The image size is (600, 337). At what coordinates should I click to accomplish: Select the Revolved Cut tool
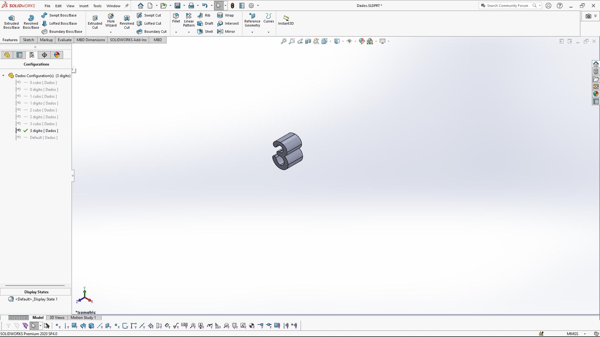[127, 22]
